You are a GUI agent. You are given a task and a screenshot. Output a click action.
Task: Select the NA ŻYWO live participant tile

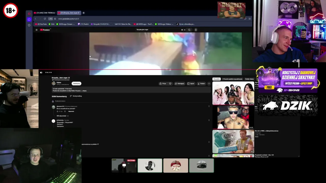124,165
